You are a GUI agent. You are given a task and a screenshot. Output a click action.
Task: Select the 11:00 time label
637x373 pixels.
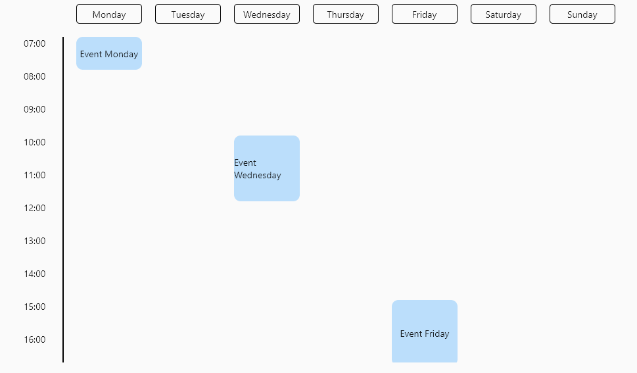point(35,175)
